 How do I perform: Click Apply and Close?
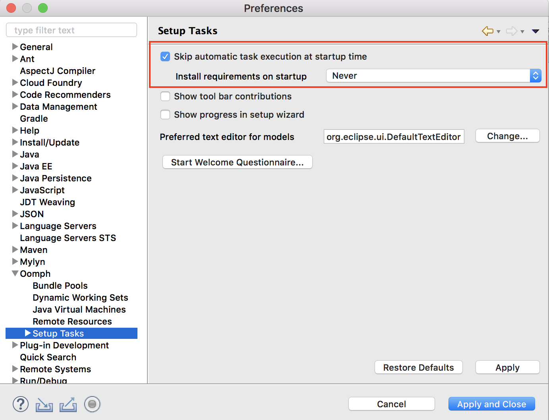click(x=491, y=404)
